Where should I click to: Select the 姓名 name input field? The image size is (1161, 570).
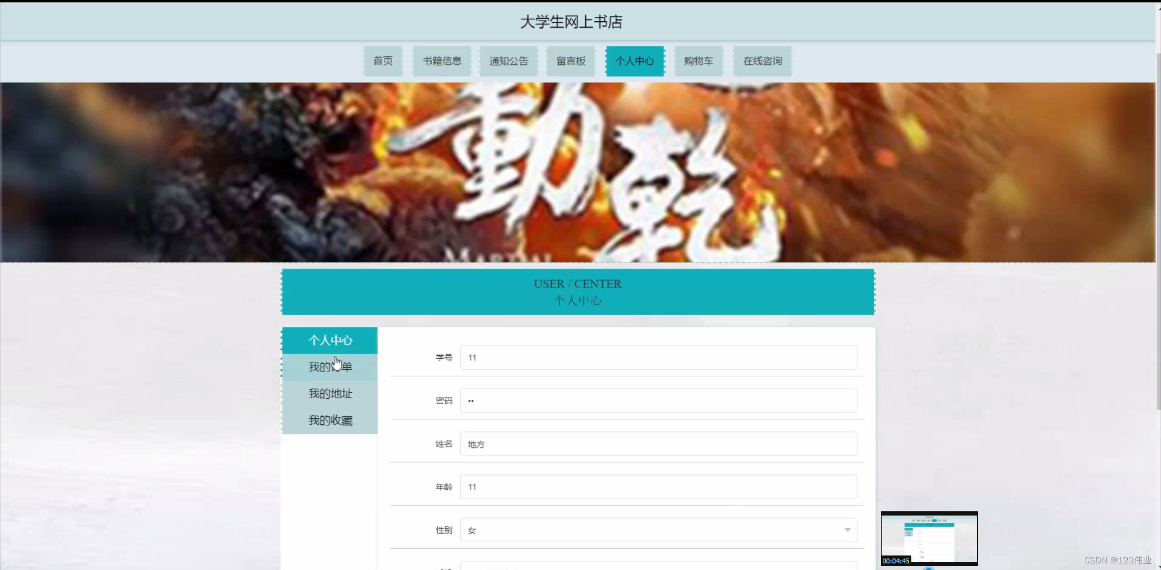tap(658, 444)
